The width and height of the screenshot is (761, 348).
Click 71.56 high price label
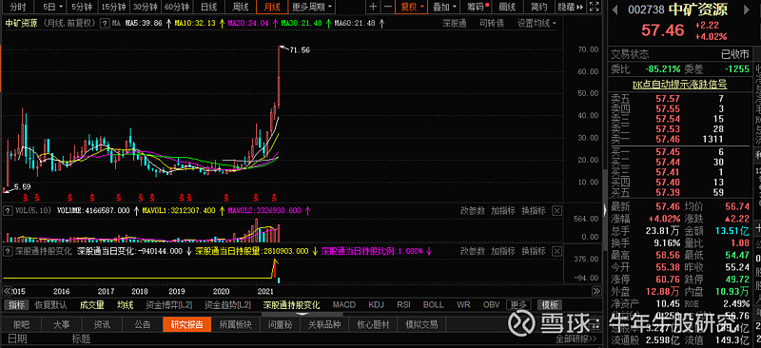[300, 50]
